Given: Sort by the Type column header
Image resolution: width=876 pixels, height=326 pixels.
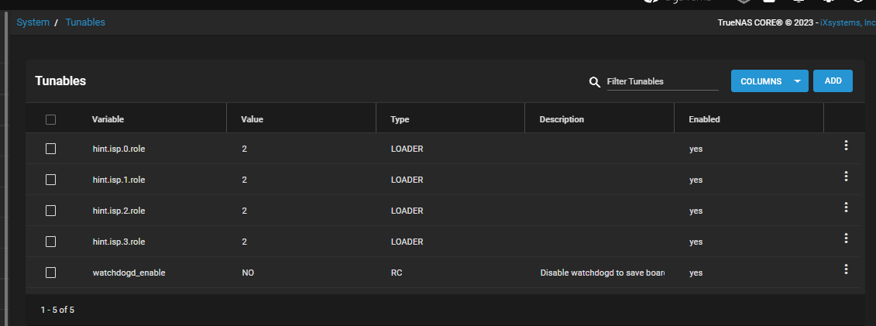Looking at the screenshot, I should (x=400, y=119).
